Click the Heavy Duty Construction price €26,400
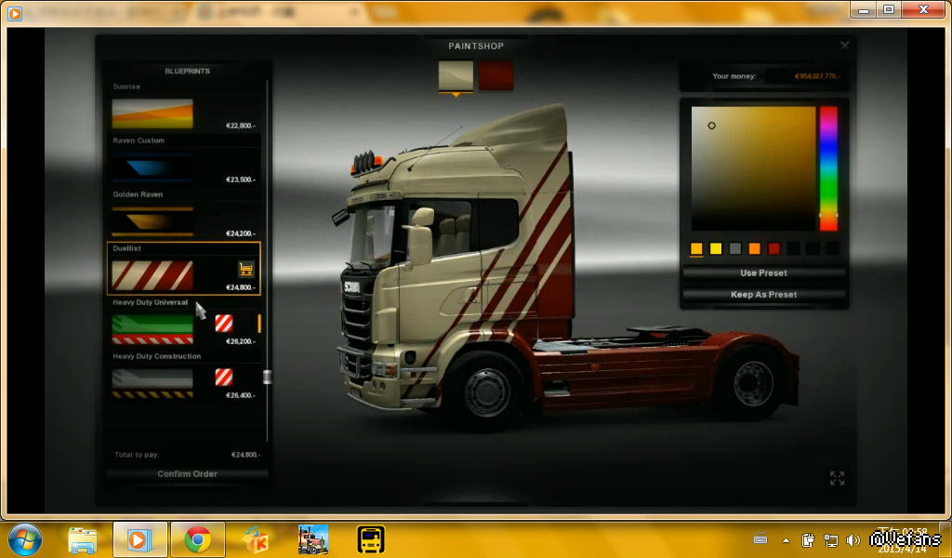This screenshot has width=952, height=558. point(241,395)
